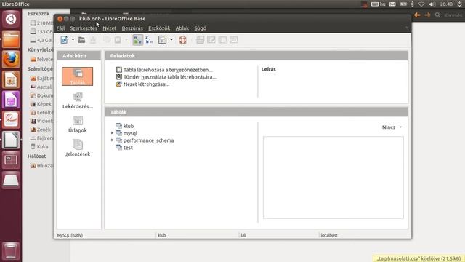The image size is (465, 262).
Task: Click MySQL (natív) in status bar
Action: pyautogui.click(x=70, y=235)
